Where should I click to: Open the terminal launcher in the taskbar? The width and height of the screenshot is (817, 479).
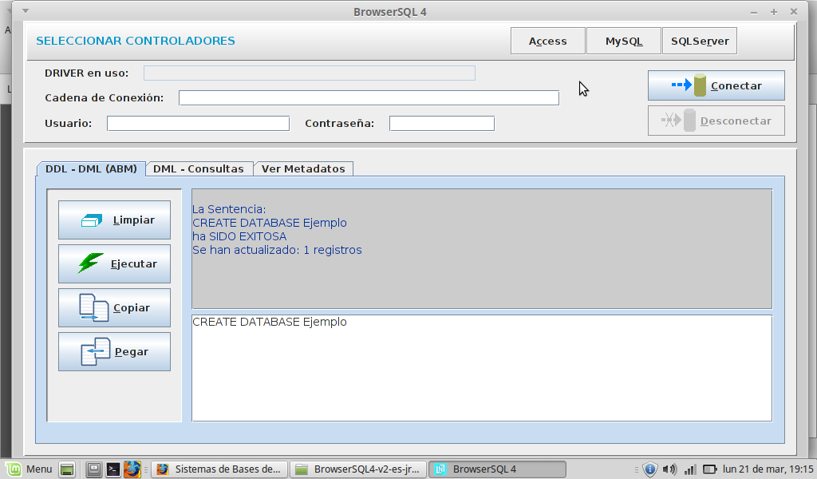tap(113, 469)
